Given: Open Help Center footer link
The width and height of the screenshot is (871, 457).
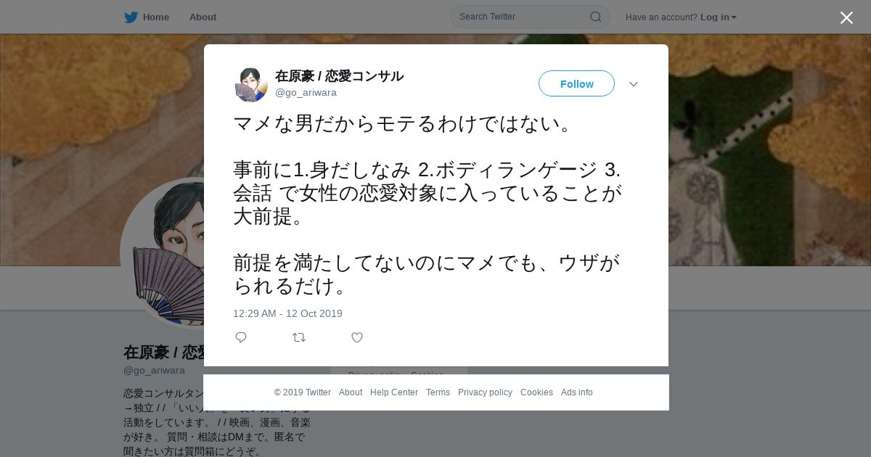Looking at the screenshot, I should coord(394,392).
